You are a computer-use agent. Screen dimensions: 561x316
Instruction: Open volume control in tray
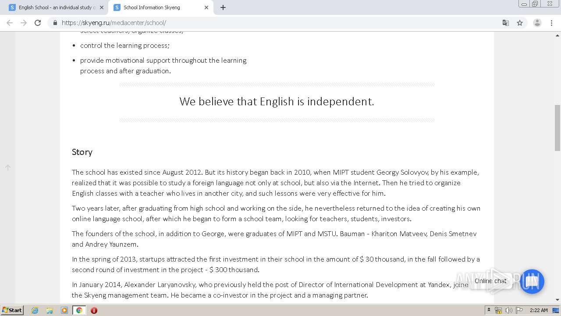tap(509, 310)
